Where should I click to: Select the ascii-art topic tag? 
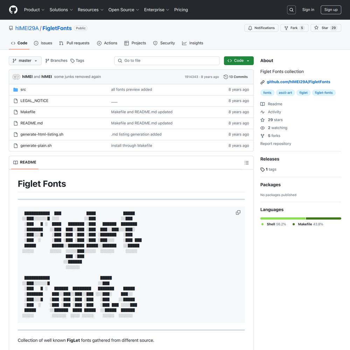285,93
